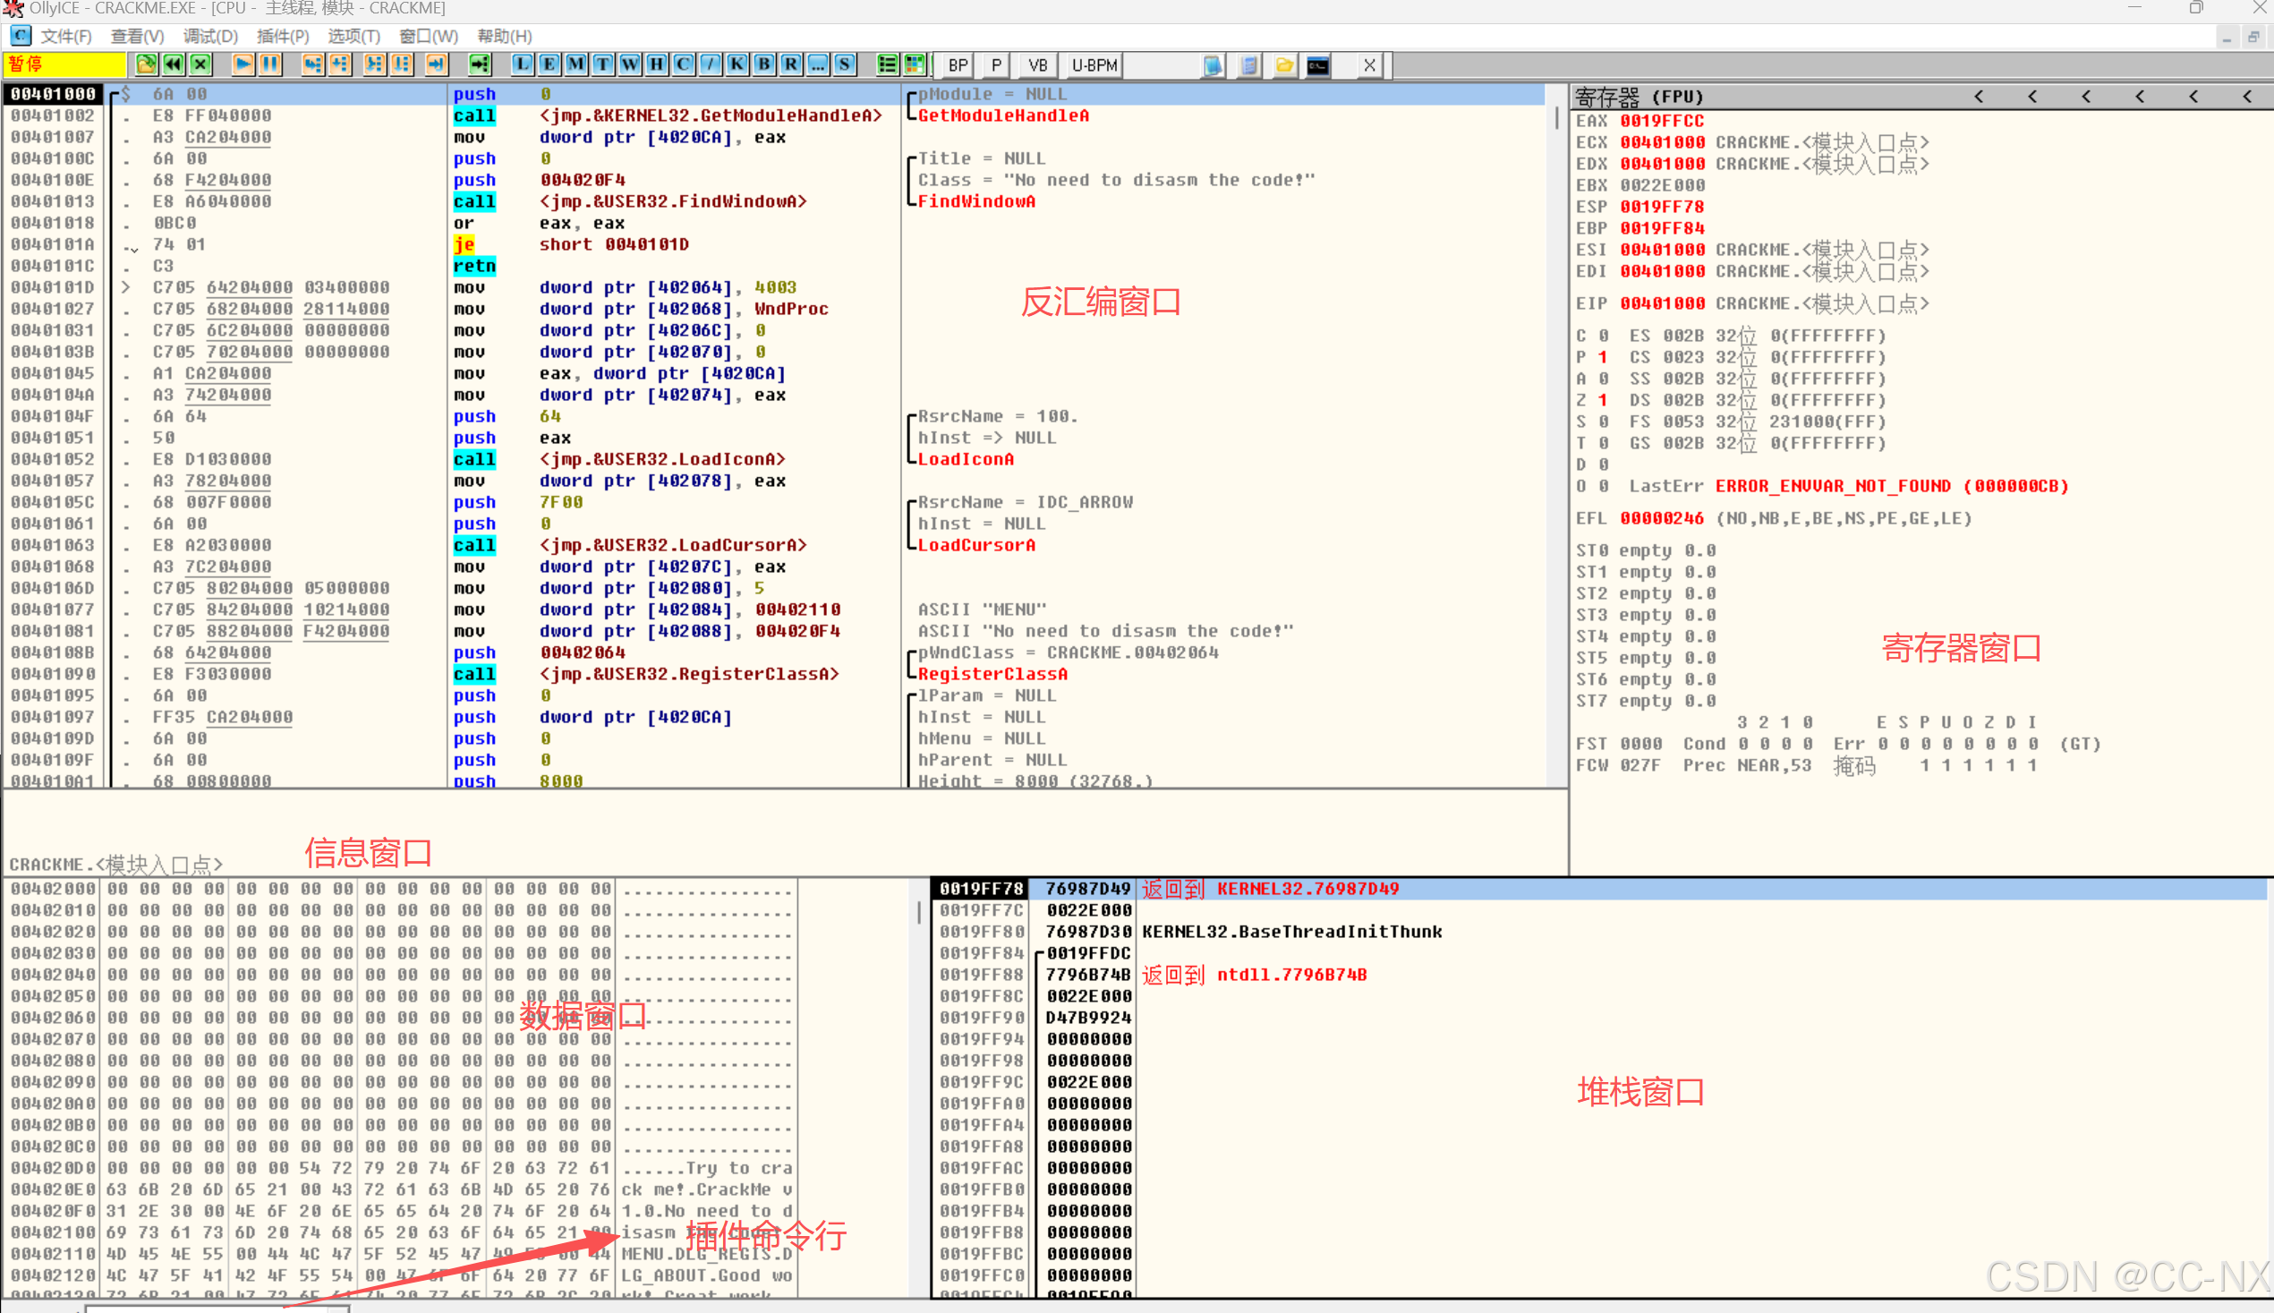The width and height of the screenshot is (2274, 1313).
Task: Select the ESP register value 0019FF78
Action: click(x=1661, y=207)
